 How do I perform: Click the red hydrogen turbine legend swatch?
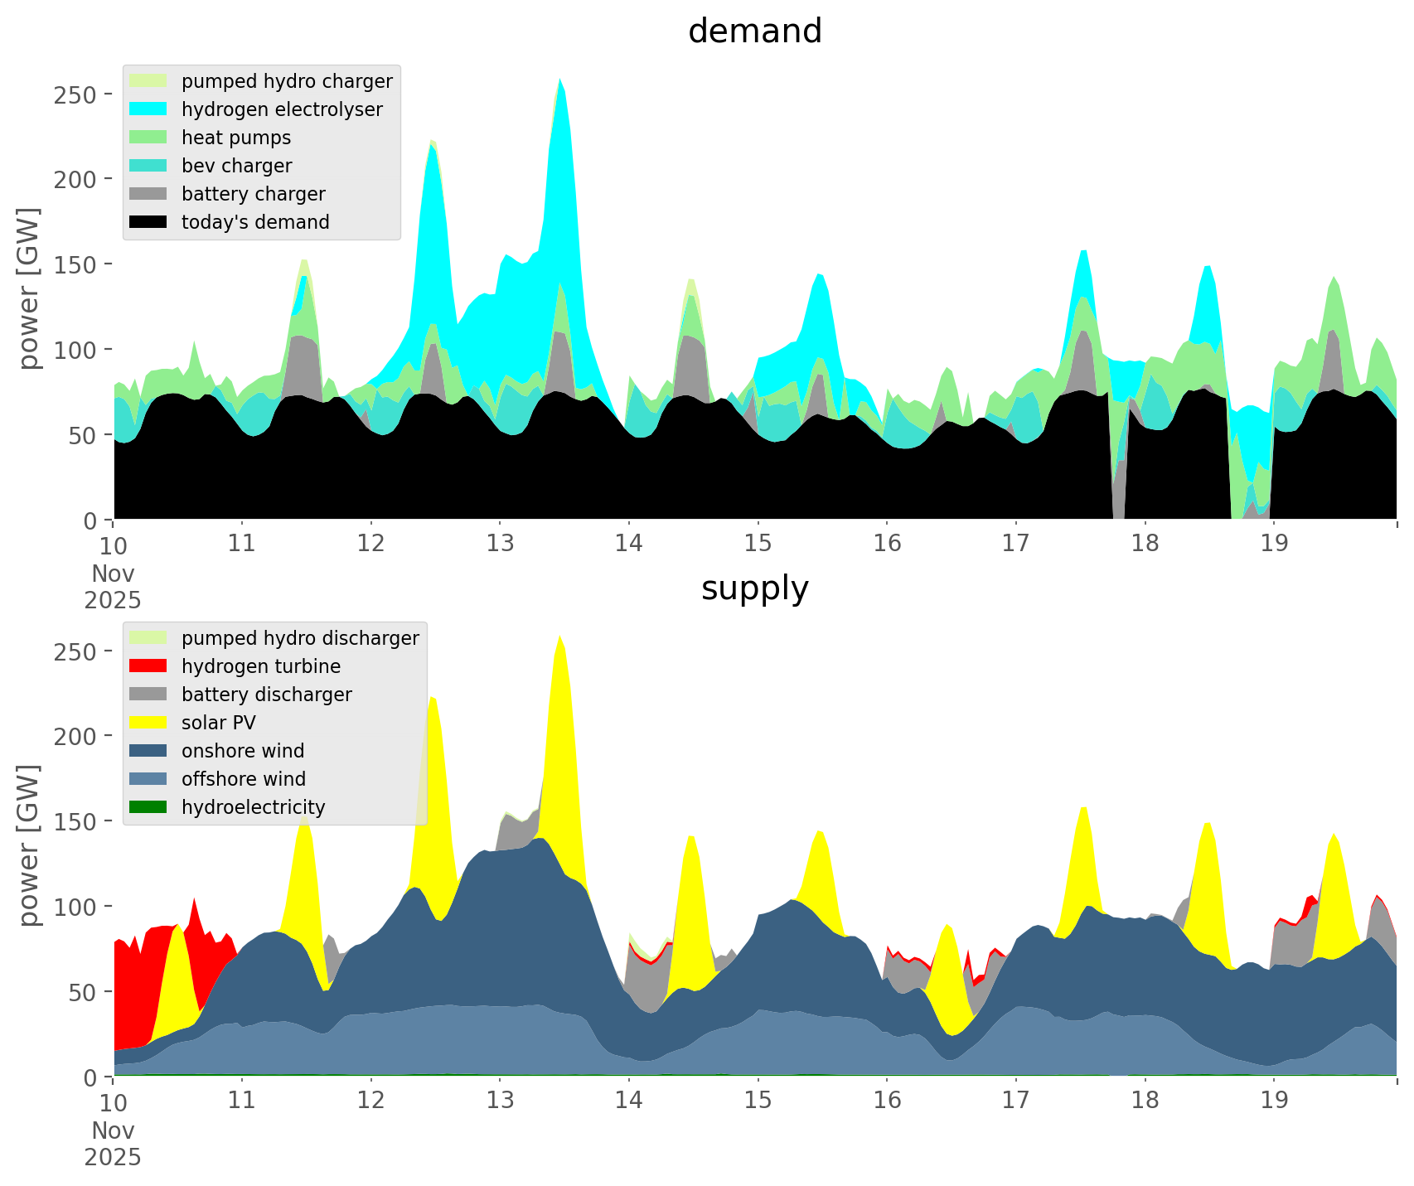148,666
